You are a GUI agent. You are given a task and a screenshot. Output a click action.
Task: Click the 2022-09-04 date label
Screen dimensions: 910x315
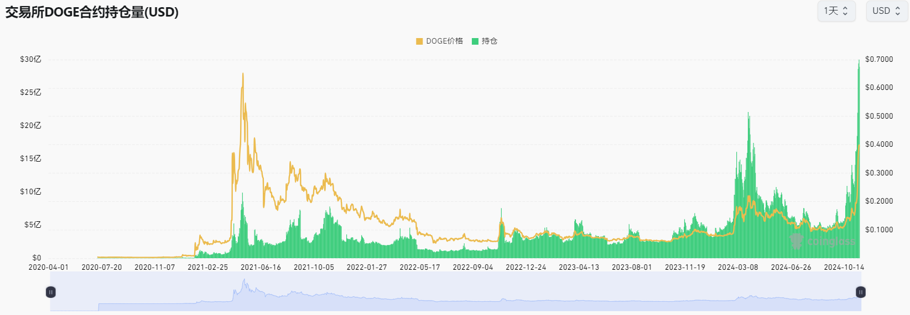[x=473, y=267]
